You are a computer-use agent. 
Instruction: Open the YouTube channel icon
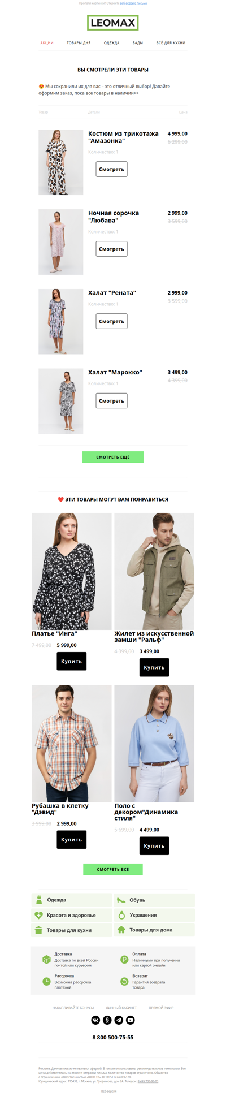131,1020
